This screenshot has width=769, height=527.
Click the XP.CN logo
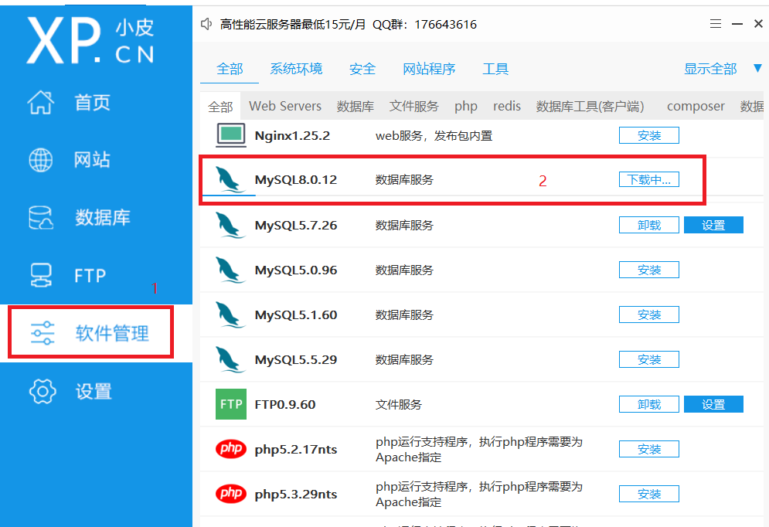[x=90, y=40]
